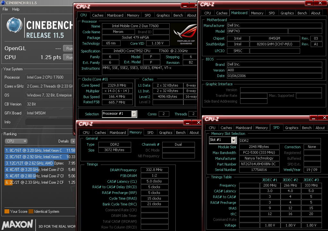Click the Multiplier value x 14.0
328x231 pixels.
(x=117, y=91)
